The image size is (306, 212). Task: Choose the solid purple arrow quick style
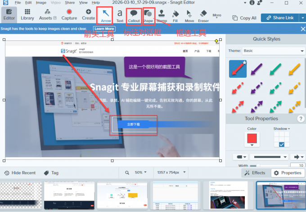coord(256,69)
